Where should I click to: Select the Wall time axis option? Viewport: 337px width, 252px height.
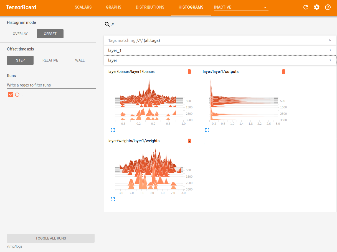coord(80,60)
